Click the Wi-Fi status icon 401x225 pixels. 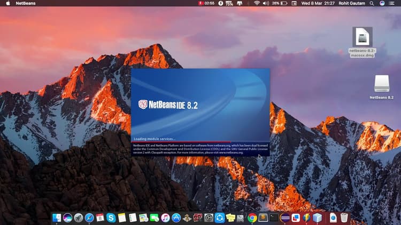pyautogui.click(x=257, y=3)
